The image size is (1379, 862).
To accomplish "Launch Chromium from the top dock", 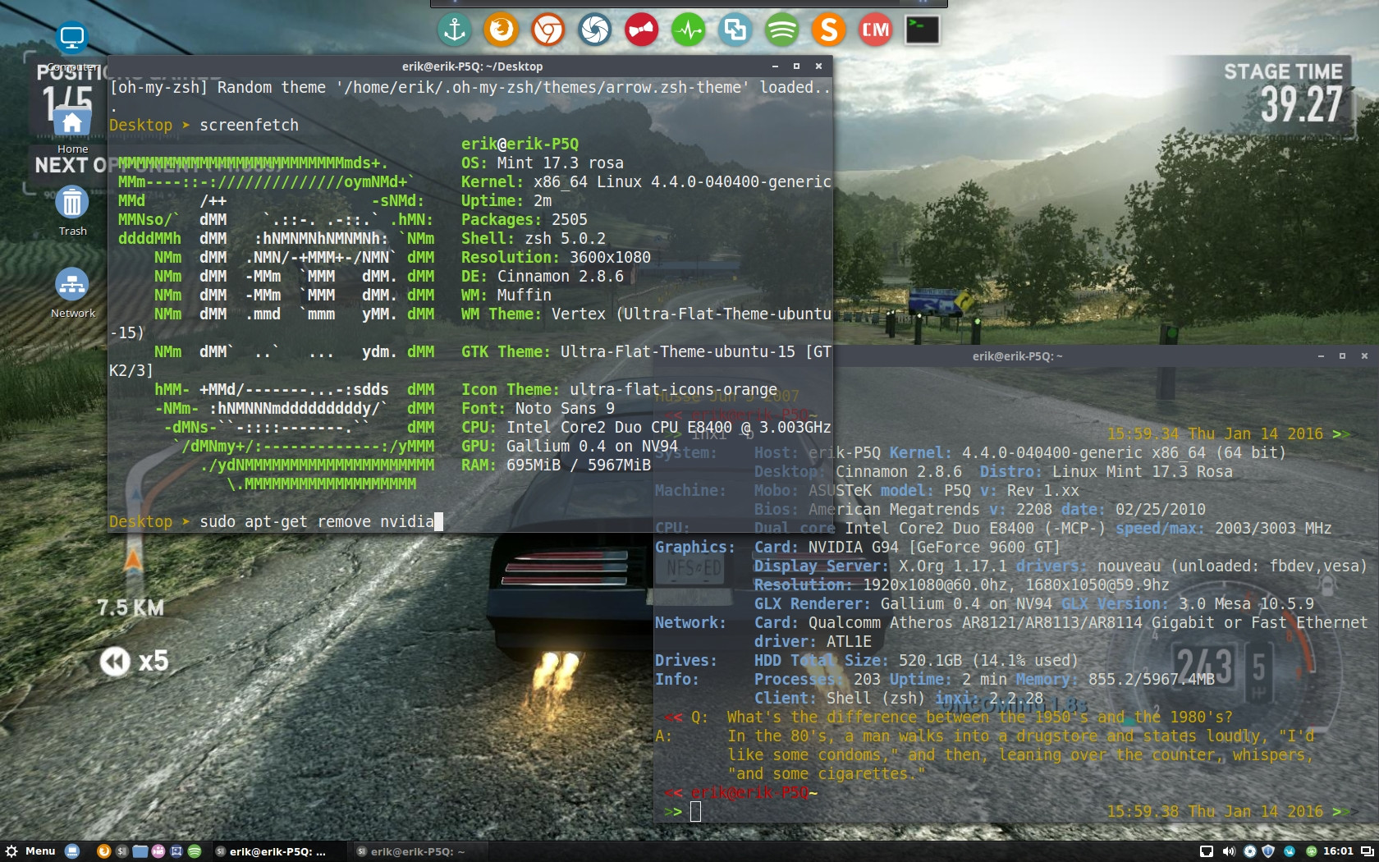I will click(548, 30).
